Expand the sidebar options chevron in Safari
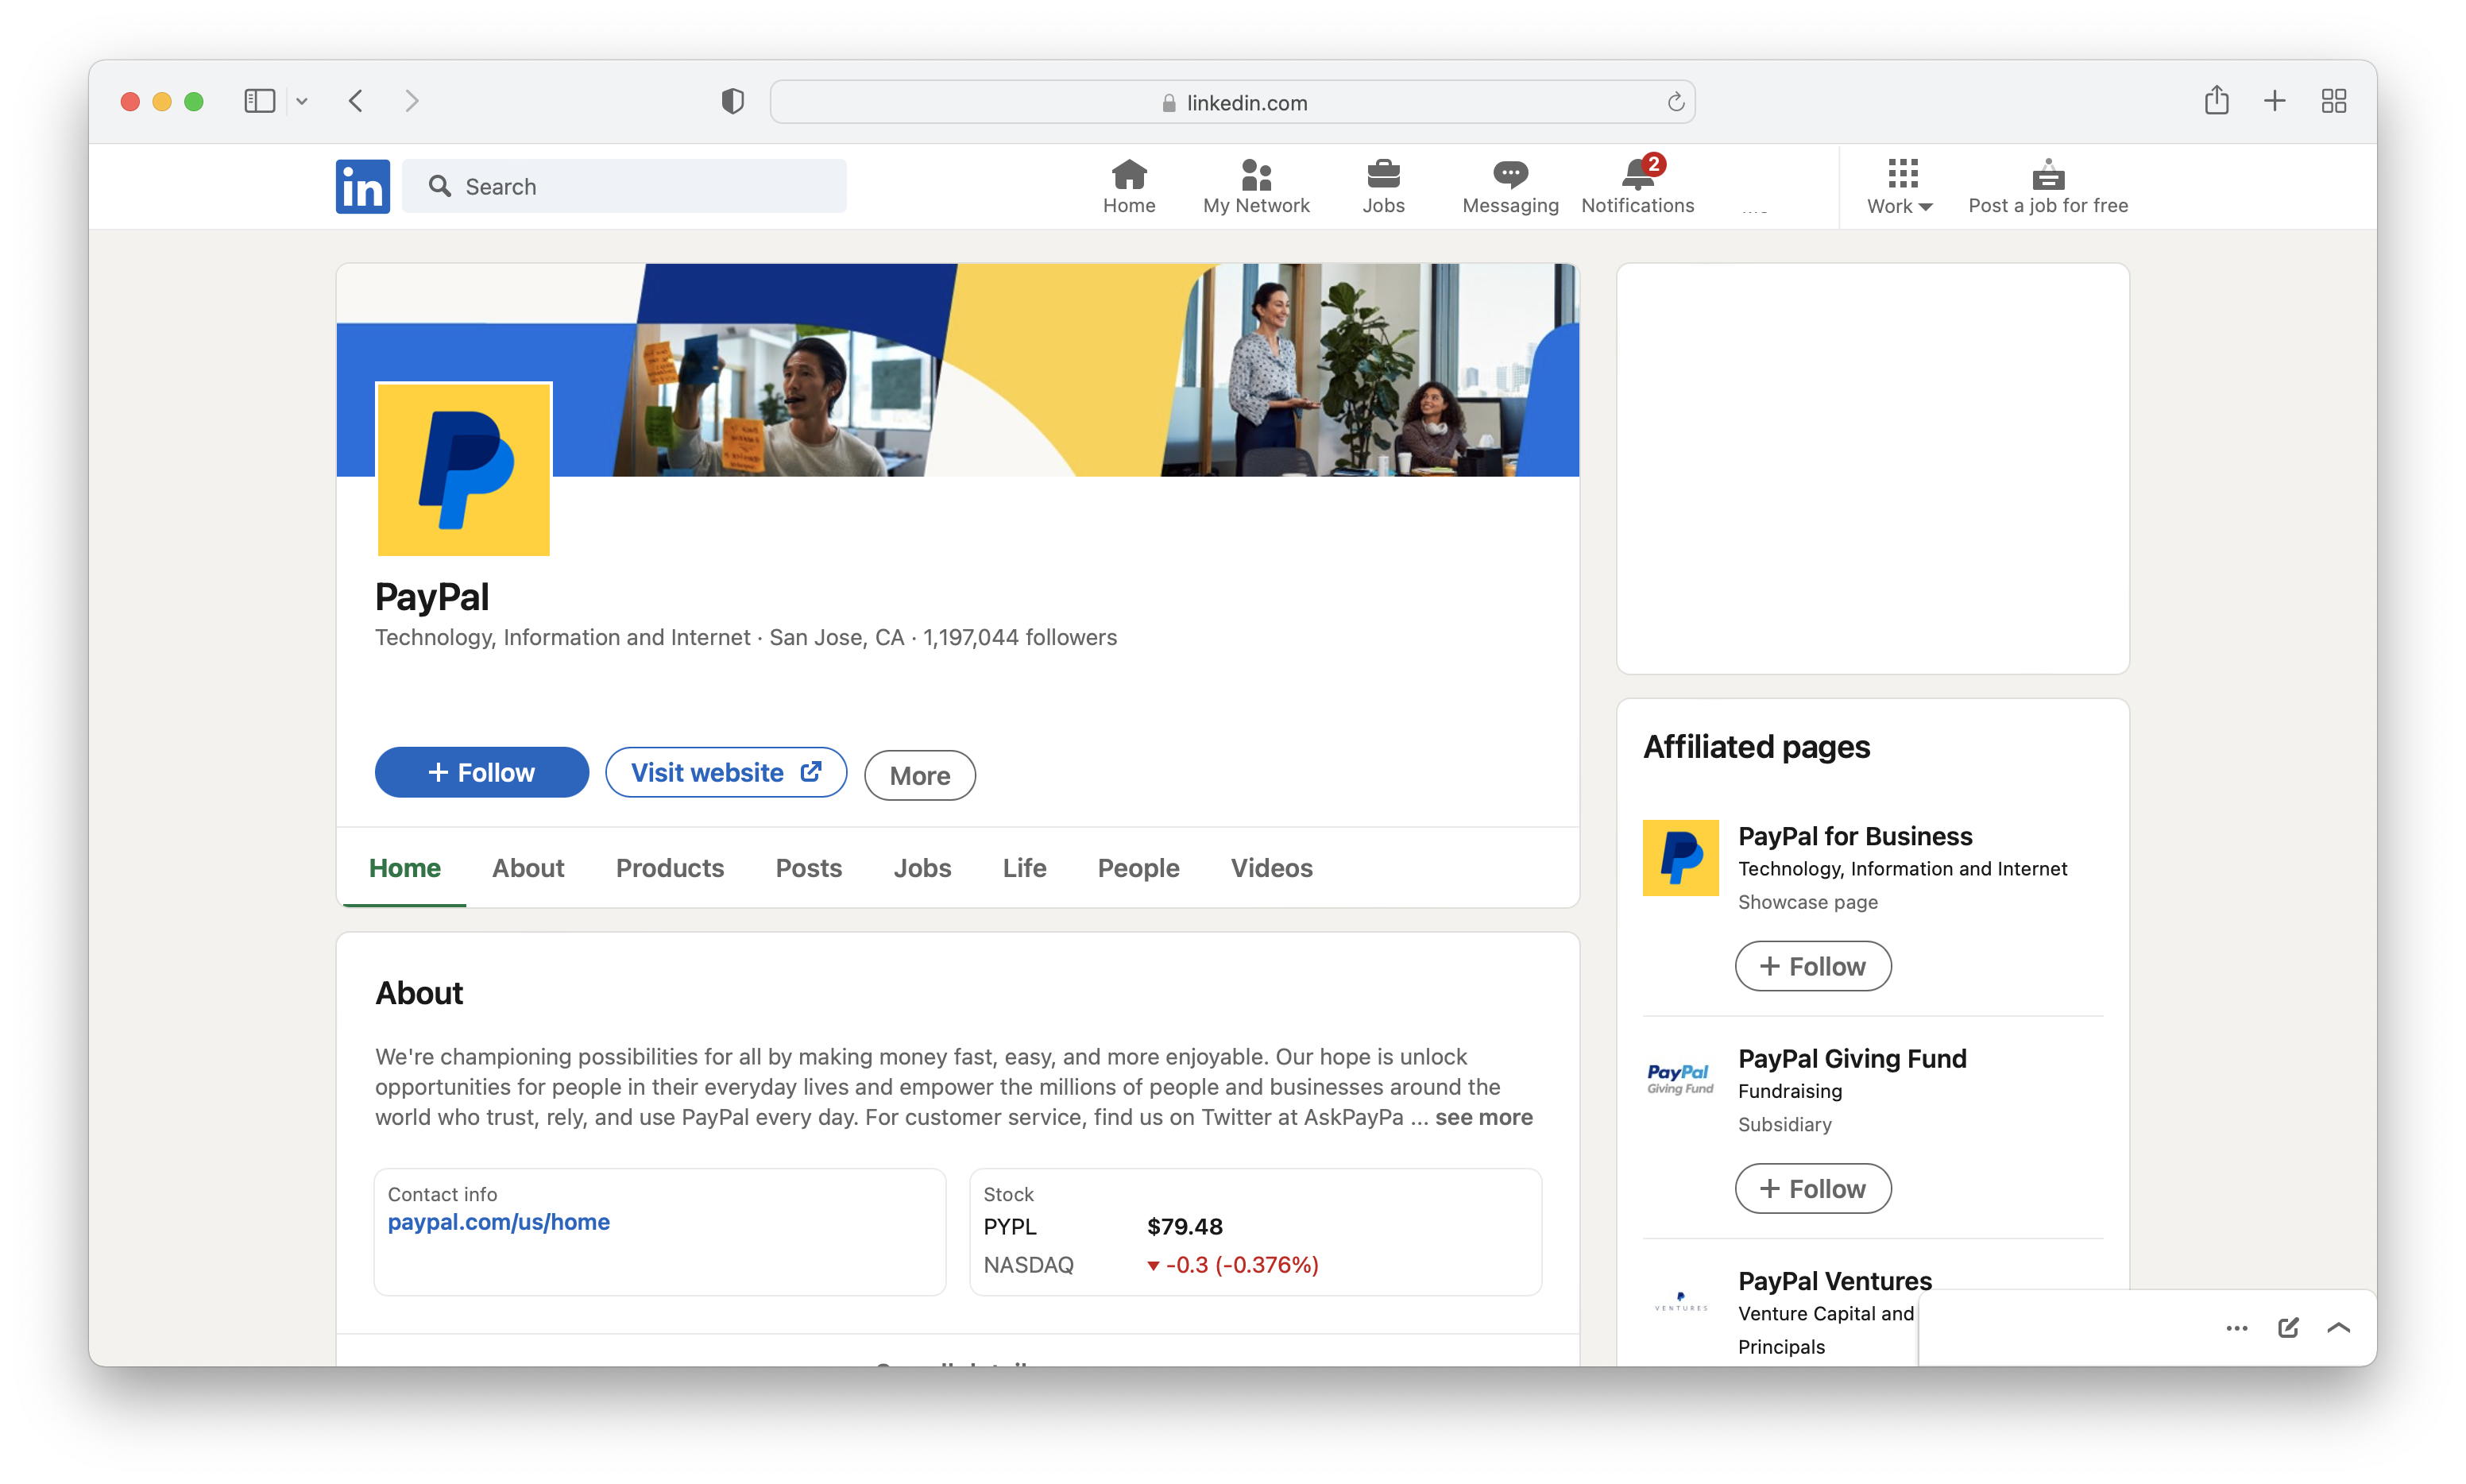This screenshot has width=2466, height=1484. click(x=302, y=101)
